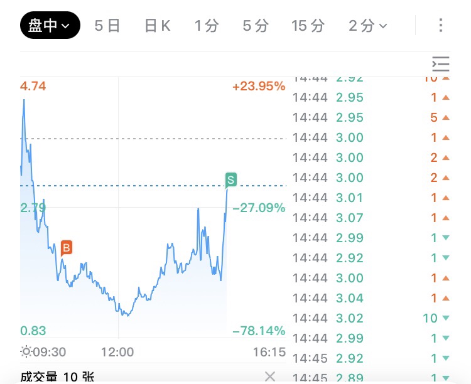Expand the 盘中 session dropdown

[50, 25]
